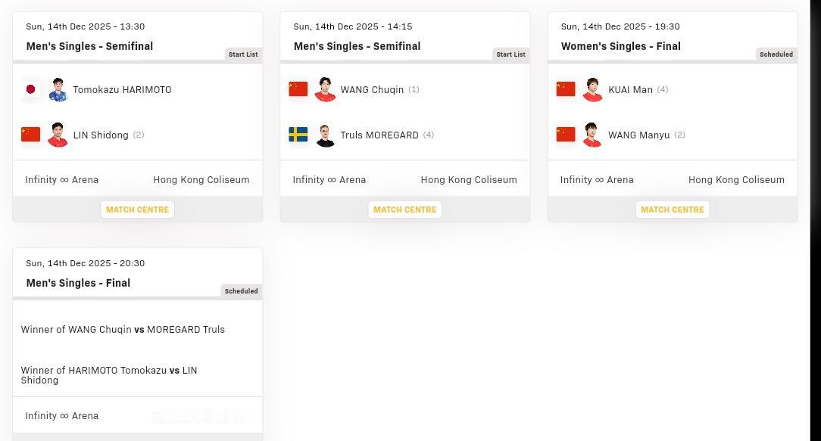The width and height of the screenshot is (821, 441).
Task: Open Match Centre for Women's Singles Final
Action: click(x=672, y=210)
